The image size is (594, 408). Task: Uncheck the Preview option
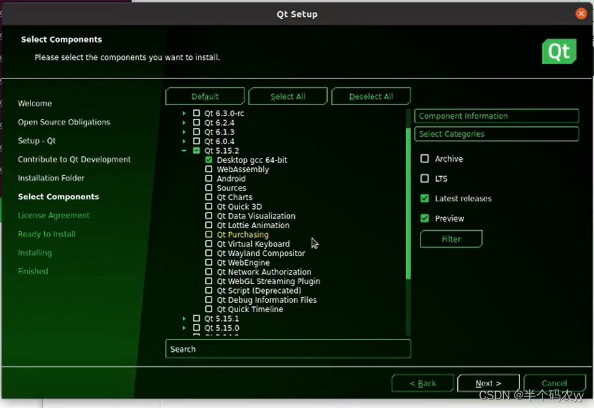(x=425, y=218)
